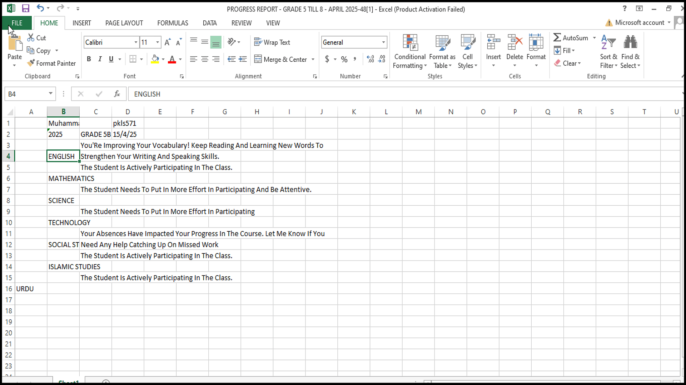Image resolution: width=686 pixels, height=385 pixels.
Task: Expand the Font dialog launcher
Action: [x=182, y=76]
